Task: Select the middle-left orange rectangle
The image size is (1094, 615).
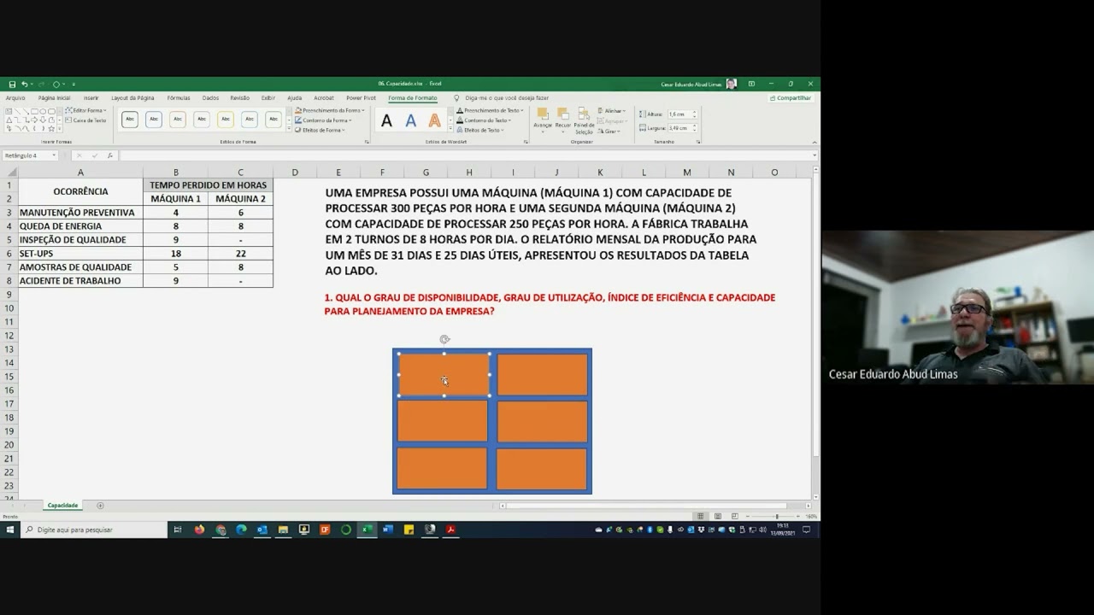Action: tap(442, 421)
